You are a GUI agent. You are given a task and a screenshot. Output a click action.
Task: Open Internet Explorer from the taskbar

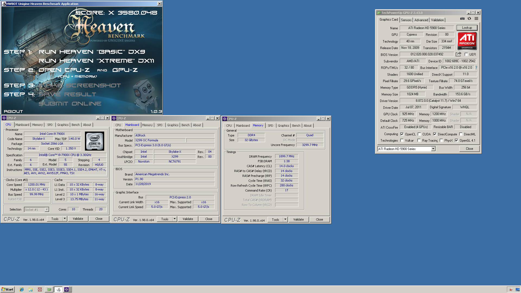pos(22,289)
